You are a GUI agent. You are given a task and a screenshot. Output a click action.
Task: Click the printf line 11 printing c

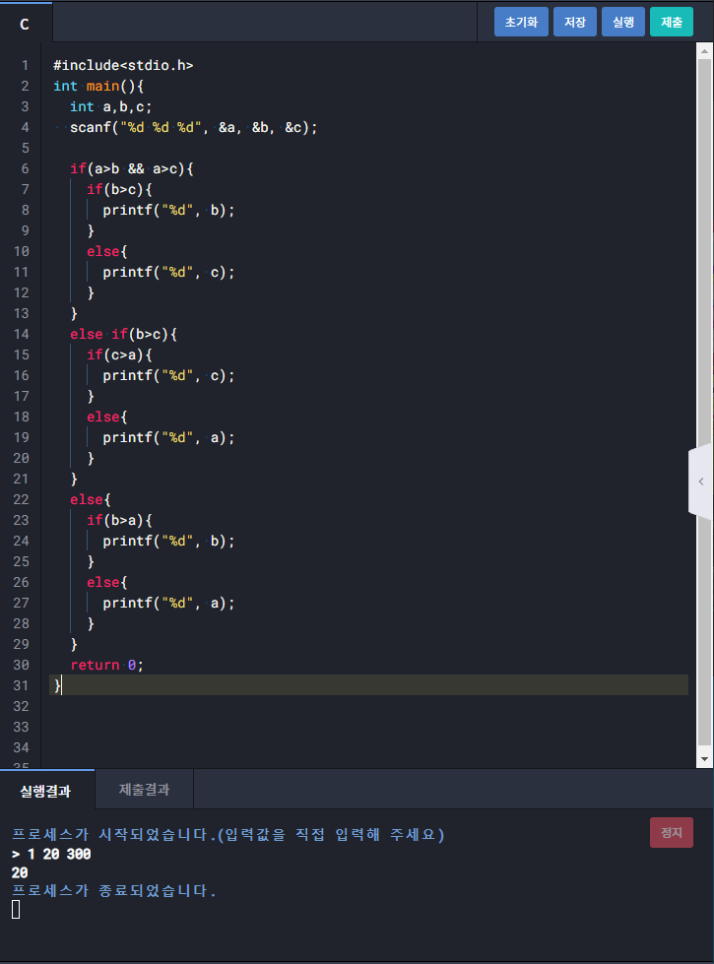[168, 273]
